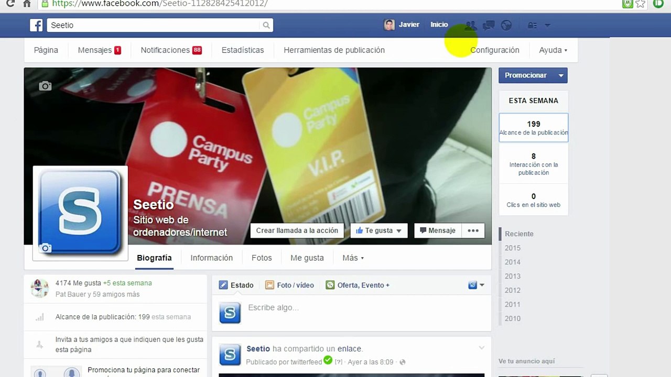Open the three-dots more actions button
671x377 pixels.
[x=473, y=230]
